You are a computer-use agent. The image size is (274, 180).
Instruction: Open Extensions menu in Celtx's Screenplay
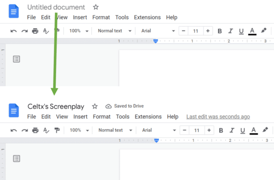[x=148, y=117]
